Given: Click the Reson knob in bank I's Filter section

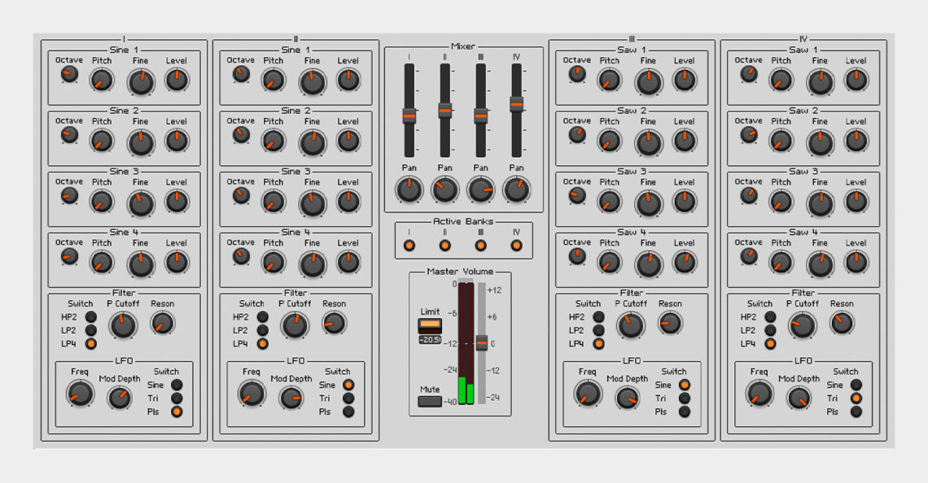Looking at the screenshot, I should coord(162,322).
